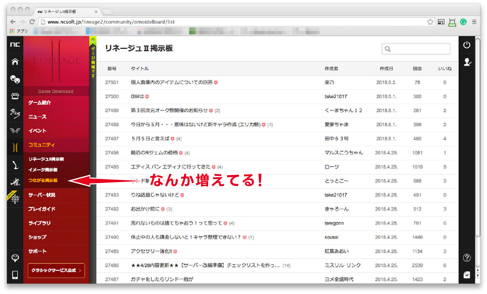Select the winged game icon
The image size is (487, 294).
pos(15,131)
